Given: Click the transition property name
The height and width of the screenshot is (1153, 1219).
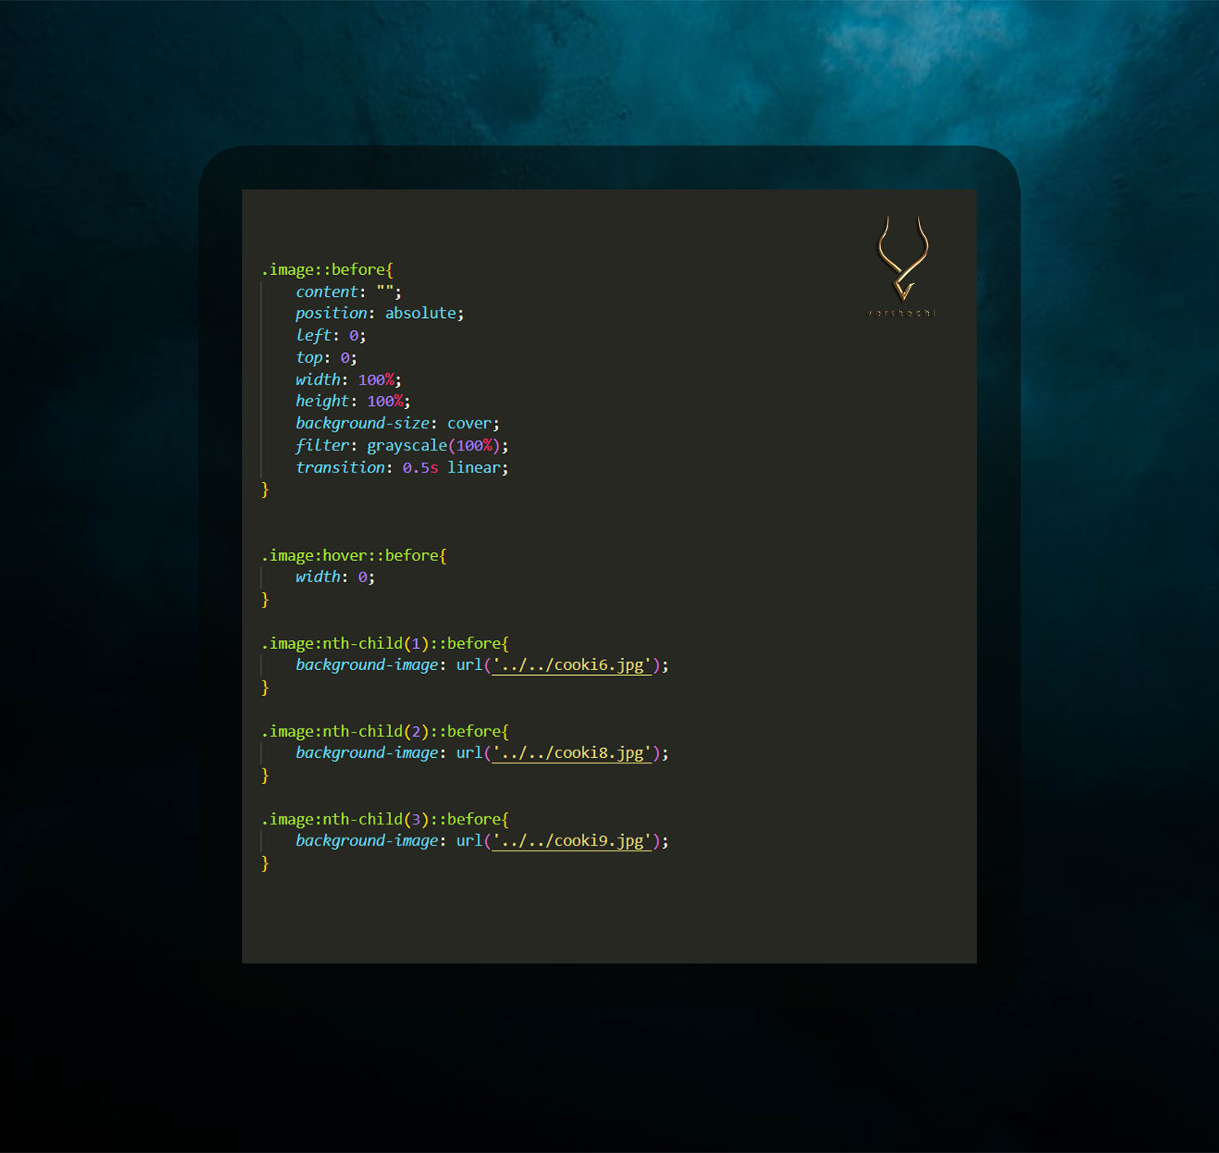Looking at the screenshot, I should tap(340, 468).
